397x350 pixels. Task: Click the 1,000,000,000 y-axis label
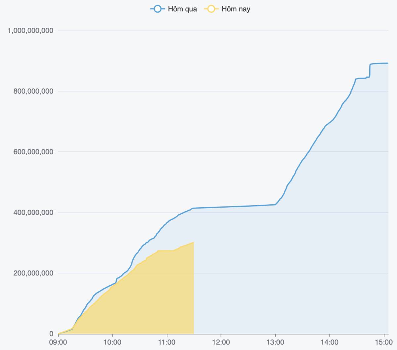[30, 31]
